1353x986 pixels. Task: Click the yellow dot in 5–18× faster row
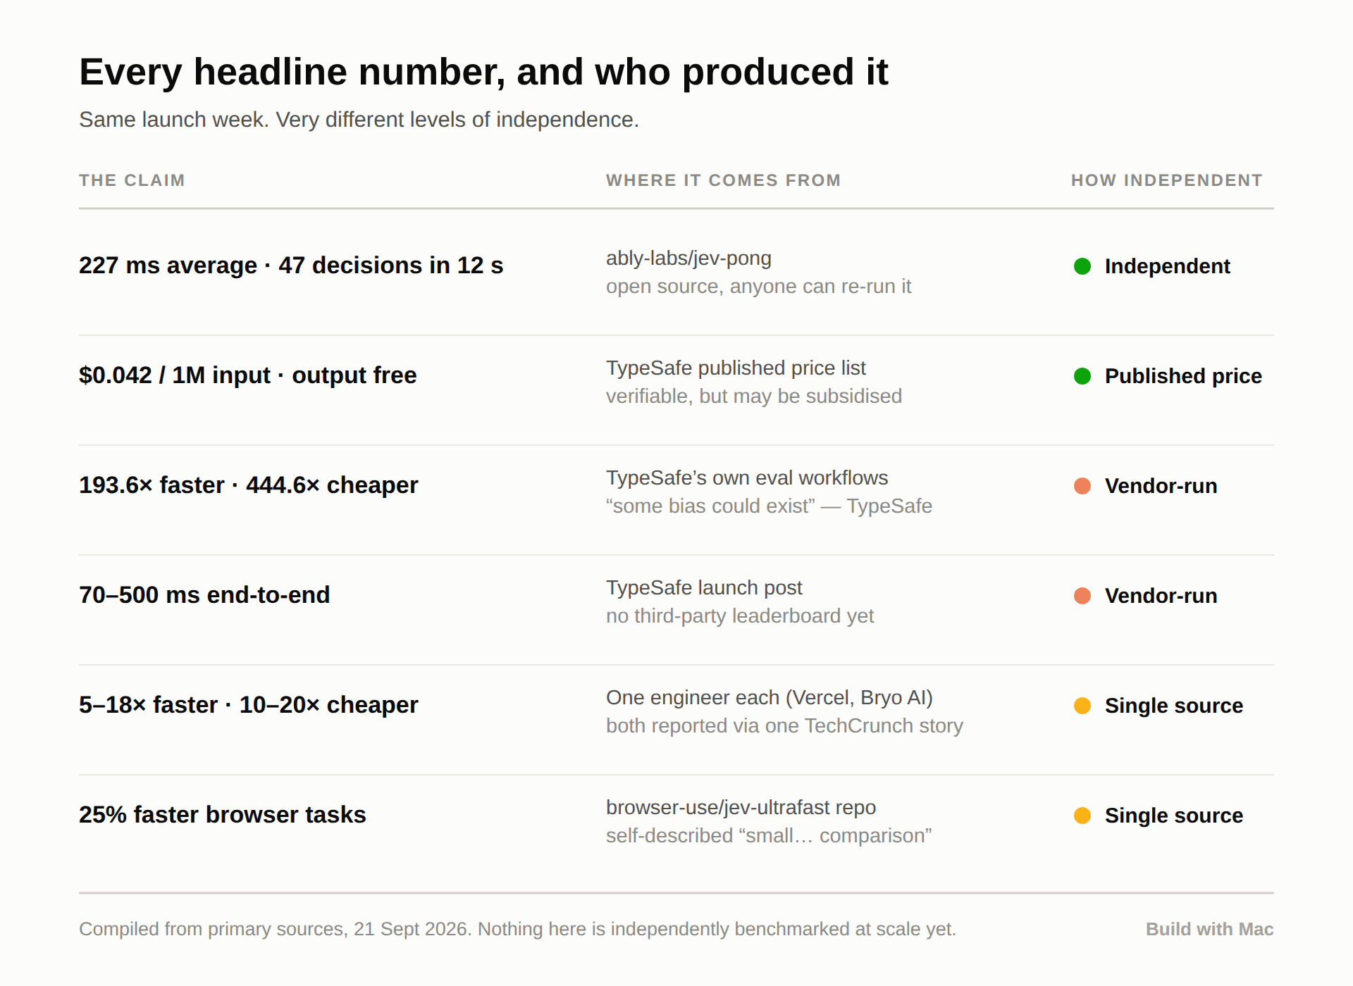(x=1082, y=706)
